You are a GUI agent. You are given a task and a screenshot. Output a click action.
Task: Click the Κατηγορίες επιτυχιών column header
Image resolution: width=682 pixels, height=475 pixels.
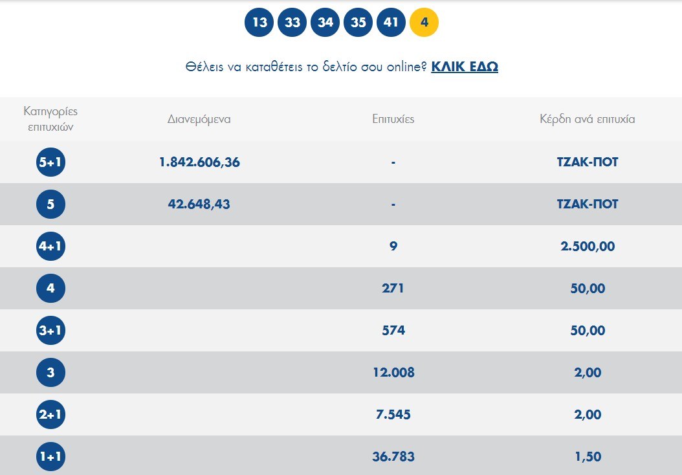click(x=50, y=119)
